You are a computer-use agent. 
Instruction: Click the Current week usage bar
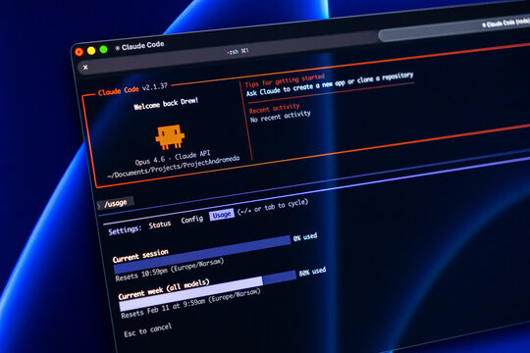(x=208, y=290)
